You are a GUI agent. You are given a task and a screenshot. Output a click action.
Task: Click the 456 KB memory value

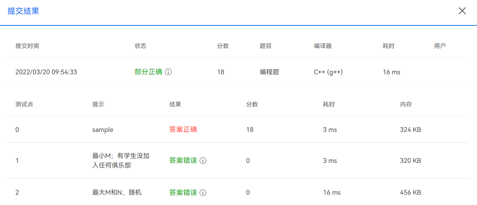click(x=411, y=193)
